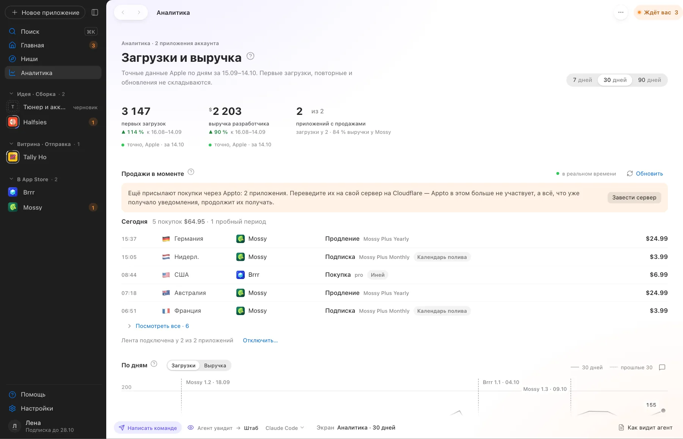Click the Отключить… link
Viewport: 683px width, 439px height.
[260, 340]
